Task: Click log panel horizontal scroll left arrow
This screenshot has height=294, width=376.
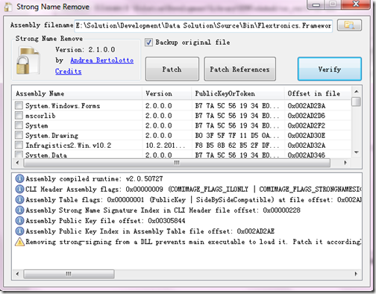Action: click(17, 274)
